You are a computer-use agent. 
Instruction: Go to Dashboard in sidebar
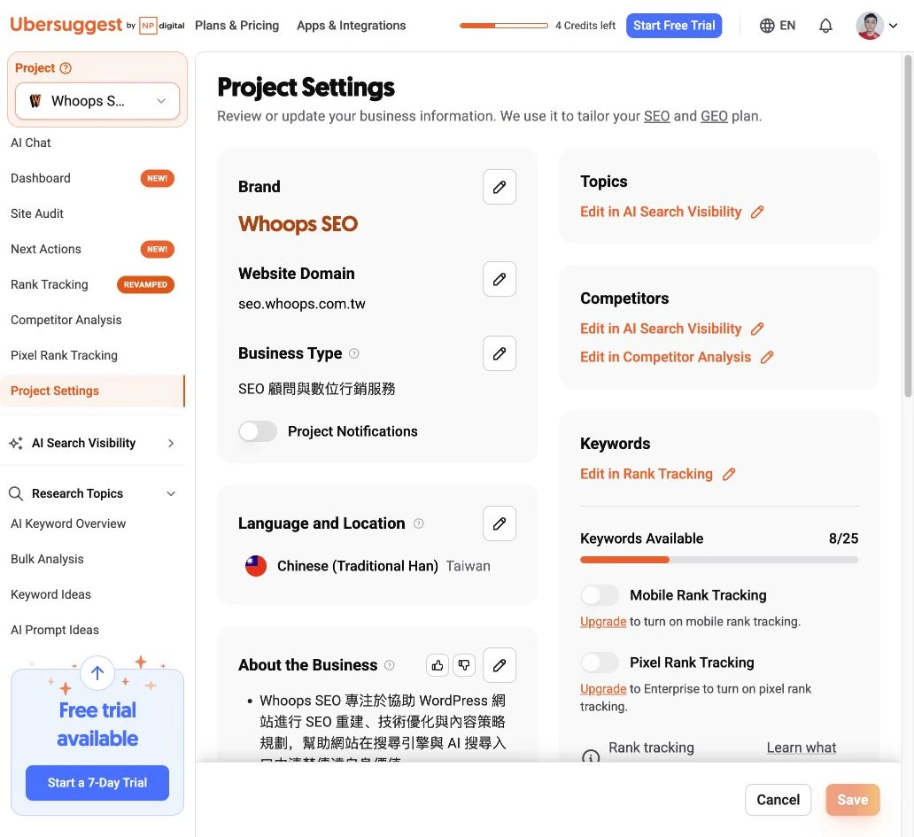[40, 178]
